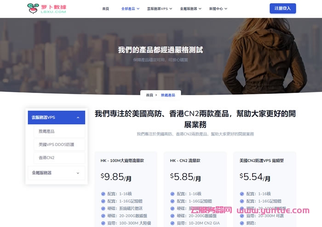322x227 pixels.
Task: Click the 註冊登入 button
Action: coord(282,8)
